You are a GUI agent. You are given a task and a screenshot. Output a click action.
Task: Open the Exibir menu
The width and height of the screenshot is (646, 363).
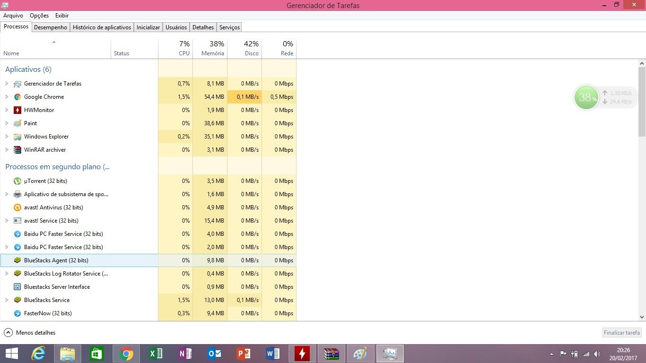62,16
